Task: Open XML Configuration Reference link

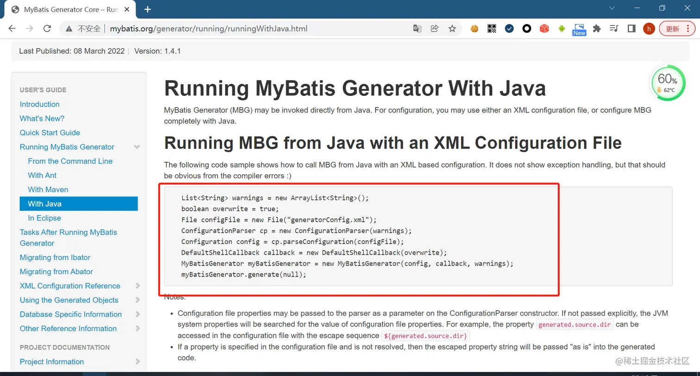Action: [x=70, y=286]
